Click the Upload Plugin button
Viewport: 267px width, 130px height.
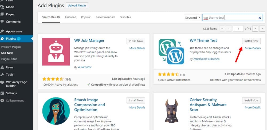(77, 5)
